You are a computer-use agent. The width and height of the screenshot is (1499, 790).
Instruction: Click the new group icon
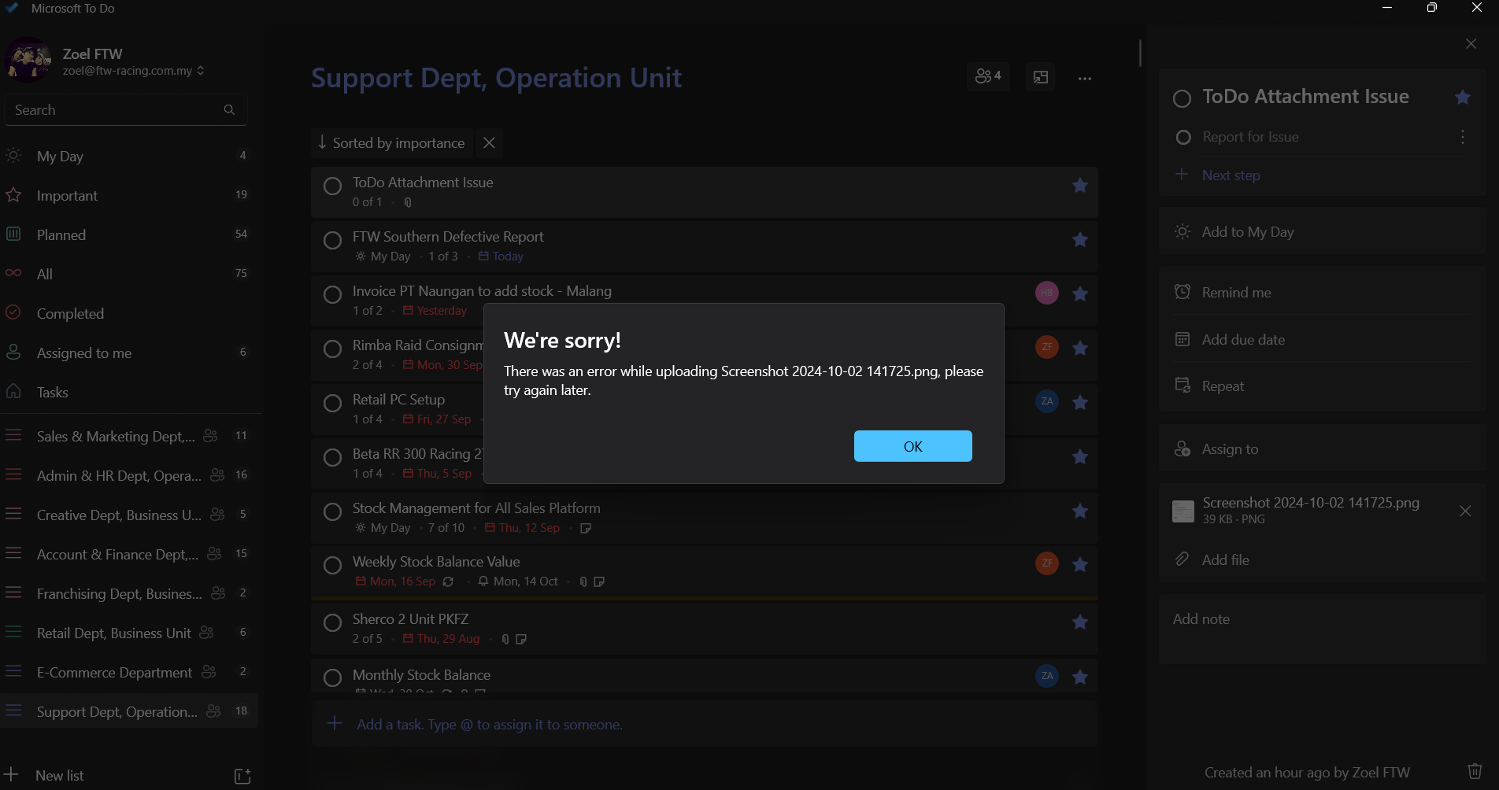(242, 776)
